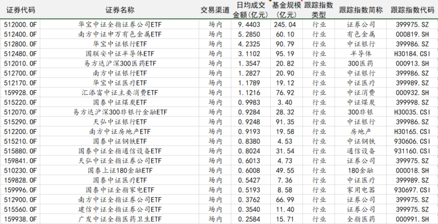Click the 基金规模(亿元) header cell
This screenshot has width=438, height=224.
(286, 10)
